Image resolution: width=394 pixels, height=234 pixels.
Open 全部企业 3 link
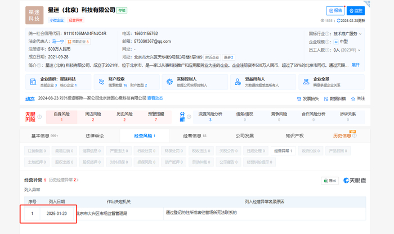pos(49,85)
